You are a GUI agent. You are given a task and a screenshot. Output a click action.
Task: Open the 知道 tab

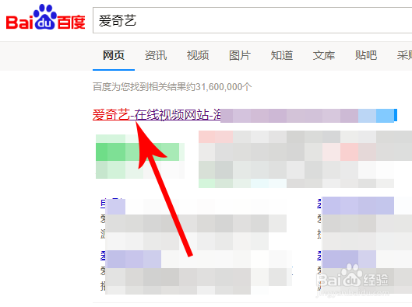pos(282,55)
